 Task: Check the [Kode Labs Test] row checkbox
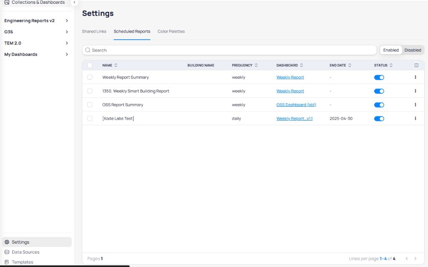90,118
